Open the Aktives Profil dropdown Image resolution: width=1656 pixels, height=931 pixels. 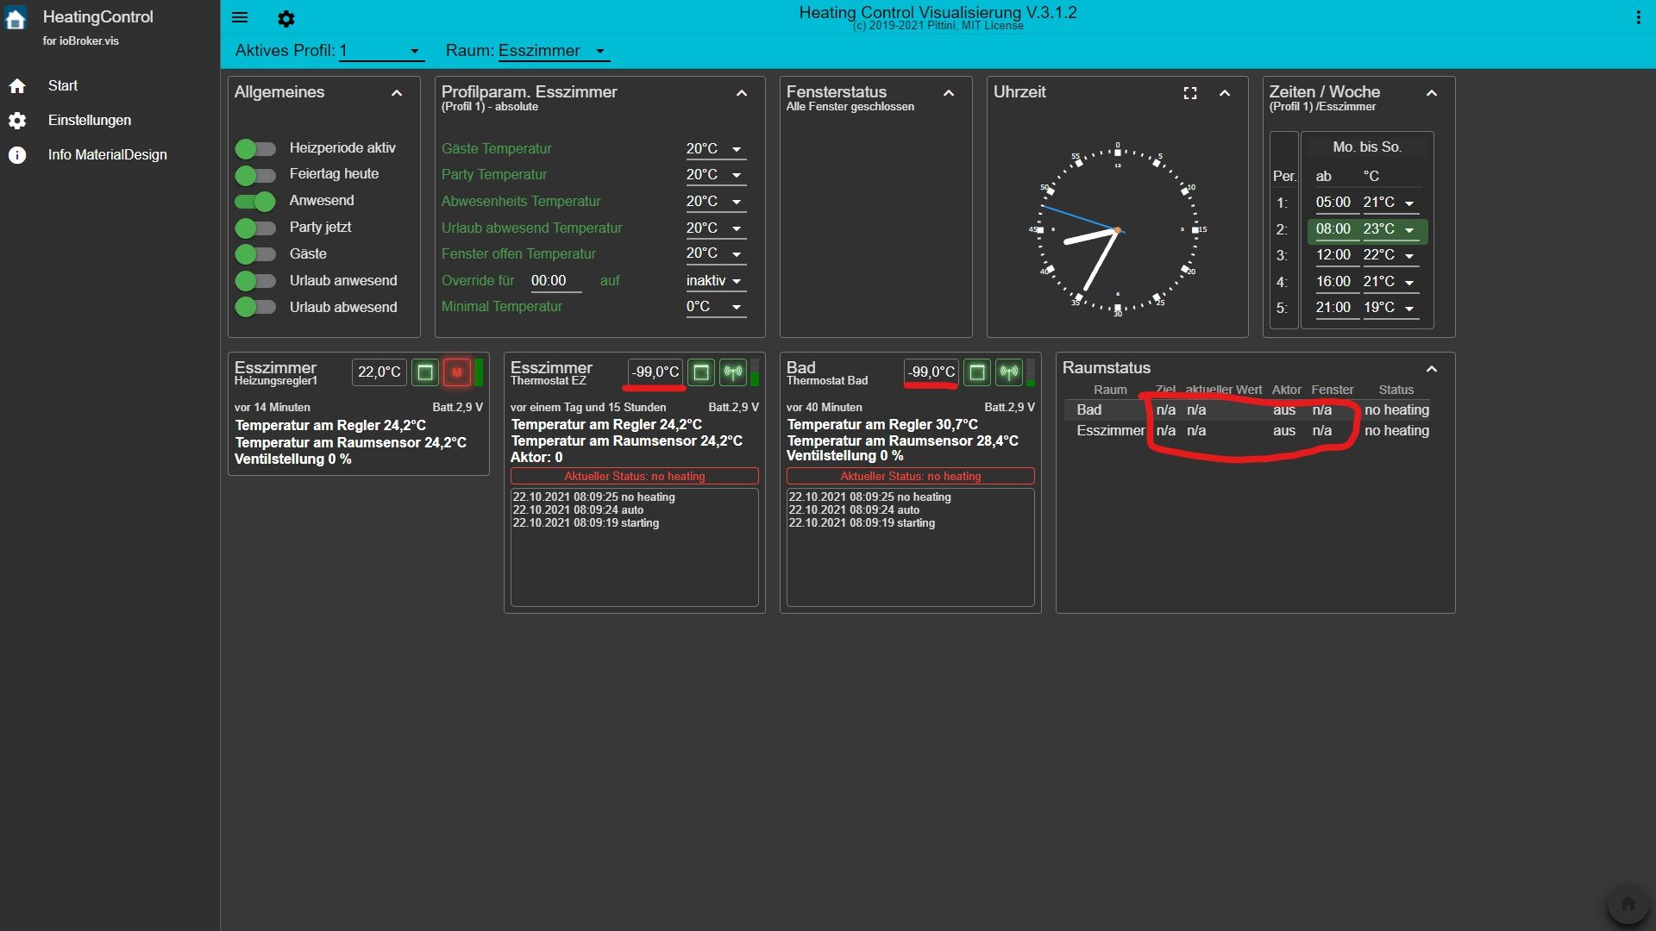(381, 51)
